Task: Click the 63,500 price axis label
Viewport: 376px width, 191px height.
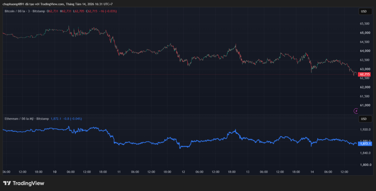Action: (365, 60)
